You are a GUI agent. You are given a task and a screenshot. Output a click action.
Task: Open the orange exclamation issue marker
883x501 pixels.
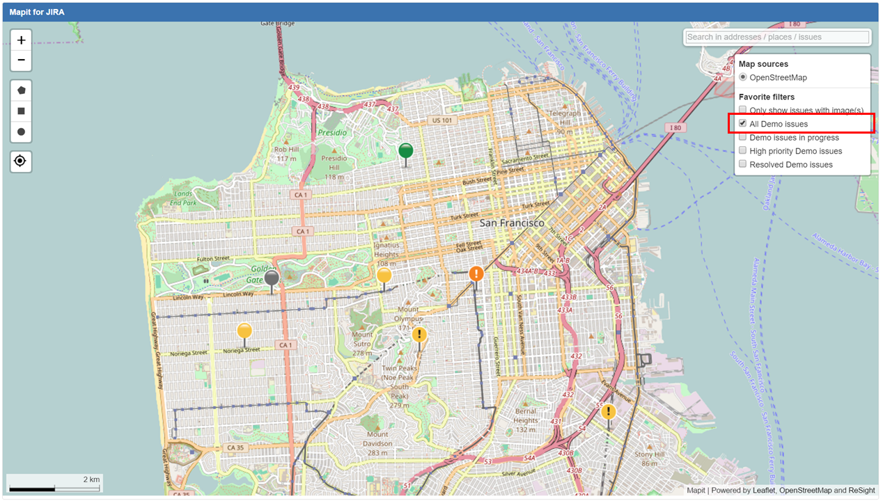pos(476,273)
